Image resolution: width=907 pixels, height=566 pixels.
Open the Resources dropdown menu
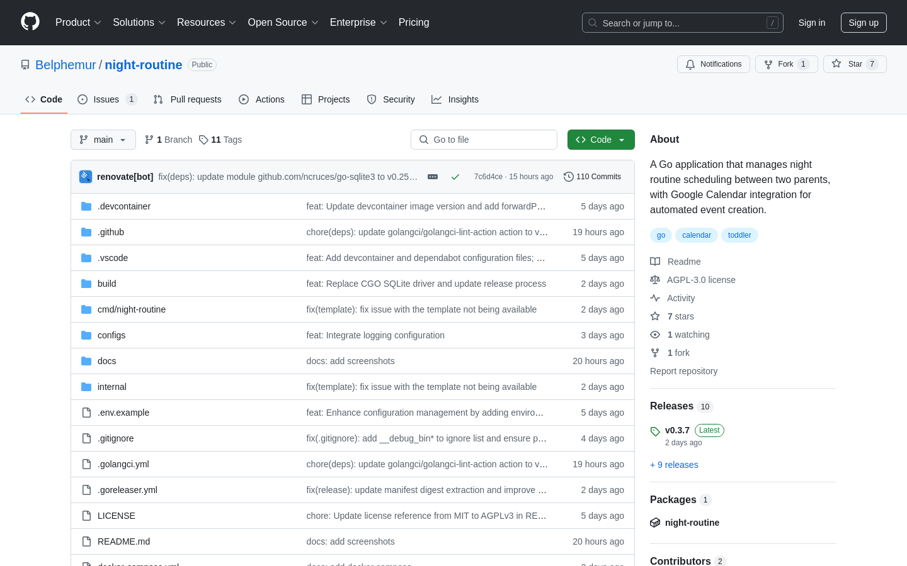click(x=207, y=23)
